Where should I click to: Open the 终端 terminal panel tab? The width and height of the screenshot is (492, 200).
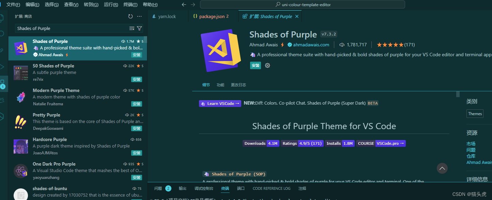pos(225,188)
